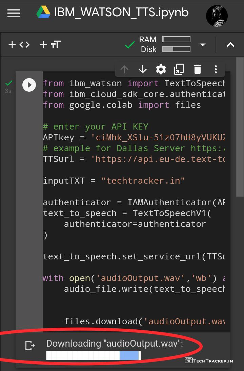
Task: Delete the cell with trash icon
Action: 197,69
